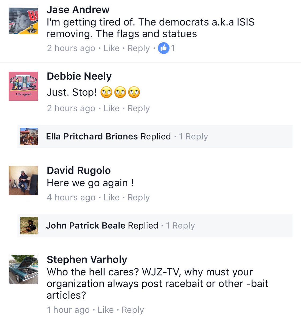Image resolution: width=301 pixels, height=322 pixels.
Task: Expand John Patrick Beale's 1 Reply thread
Action: coord(180,226)
